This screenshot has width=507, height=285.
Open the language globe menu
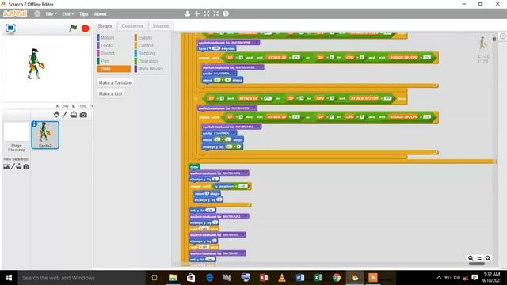[37, 14]
